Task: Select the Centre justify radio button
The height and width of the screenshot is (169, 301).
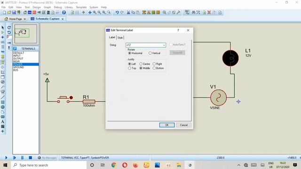Action: pyautogui.click(x=141, y=64)
